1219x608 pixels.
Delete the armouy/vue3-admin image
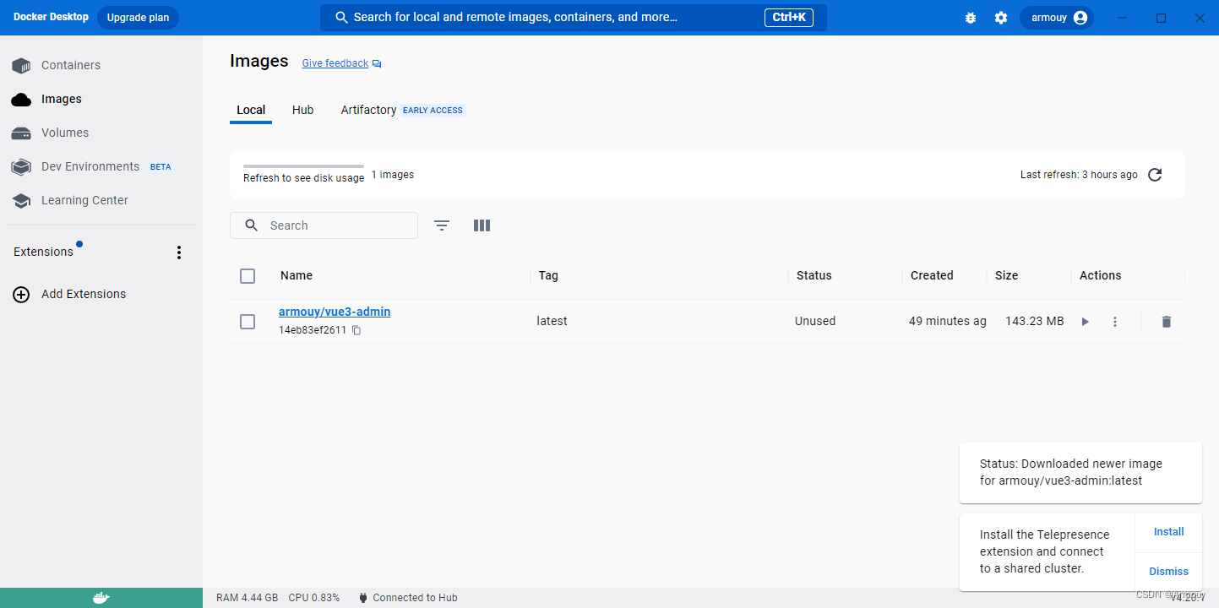point(1167,322)
